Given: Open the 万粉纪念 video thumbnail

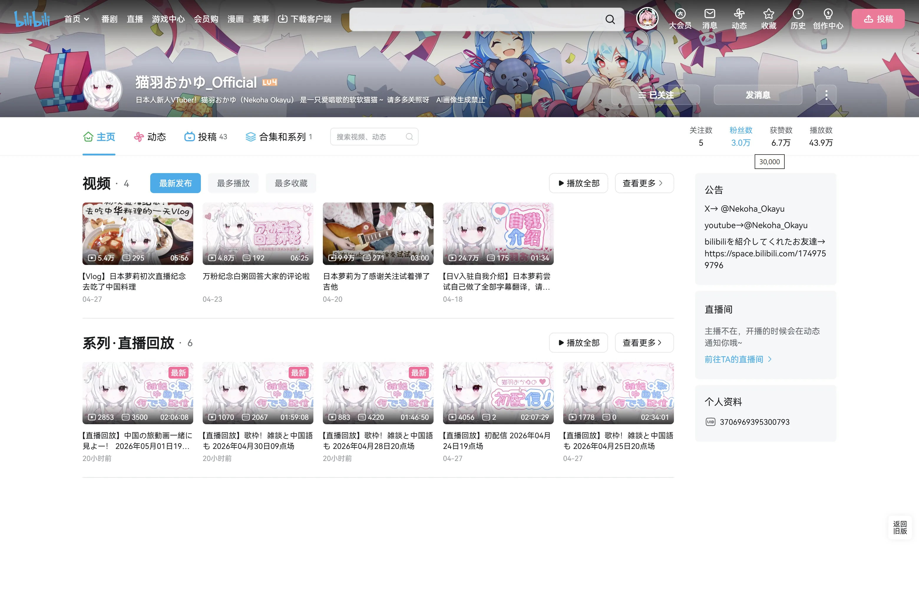Looking at the screenshot, I should pyautogui.click(x=258, y=233).
